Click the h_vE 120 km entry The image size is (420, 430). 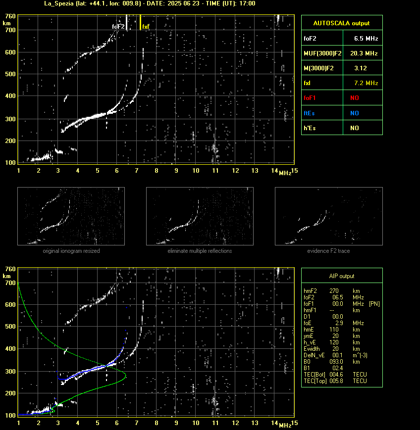[x=332, y=342]
